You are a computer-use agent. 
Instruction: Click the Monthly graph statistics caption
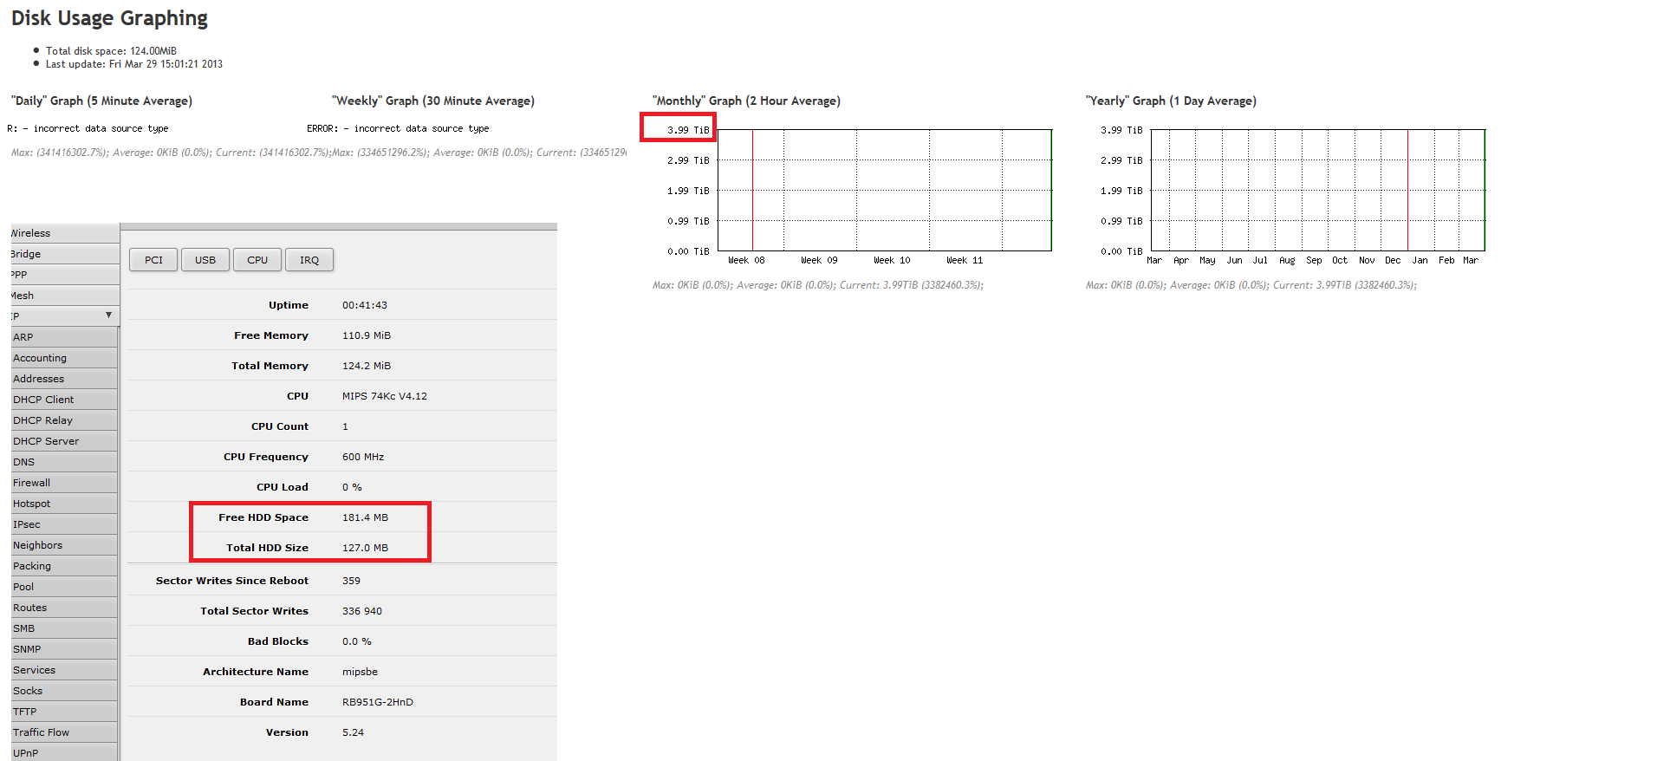(818, 285)
